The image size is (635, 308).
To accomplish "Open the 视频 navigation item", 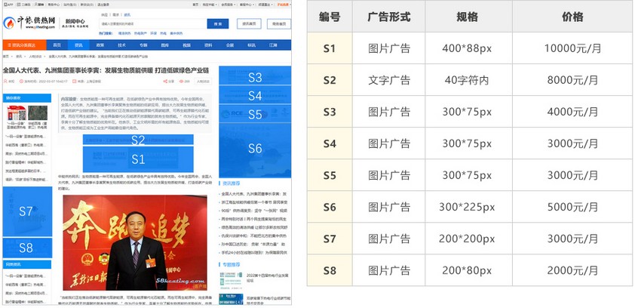I will point(187,45).
